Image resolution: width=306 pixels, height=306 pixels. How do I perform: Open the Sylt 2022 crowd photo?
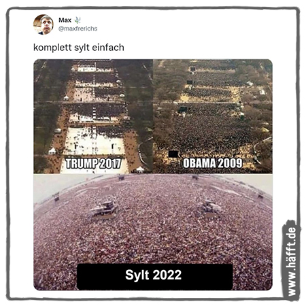point(153,232)
